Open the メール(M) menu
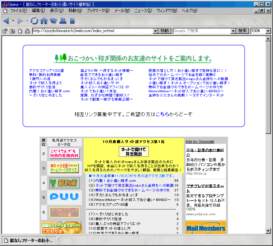 coord(122,11)
